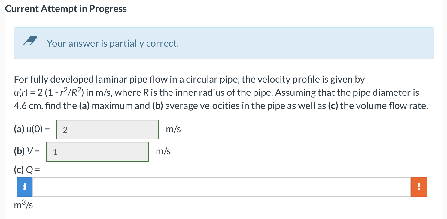Select the answer value 1 in part (b)
Viewport: 447px width, 219px height.
(55, 152)
